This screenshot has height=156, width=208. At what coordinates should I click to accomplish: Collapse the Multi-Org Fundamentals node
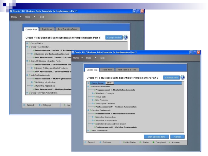point(27,75)
